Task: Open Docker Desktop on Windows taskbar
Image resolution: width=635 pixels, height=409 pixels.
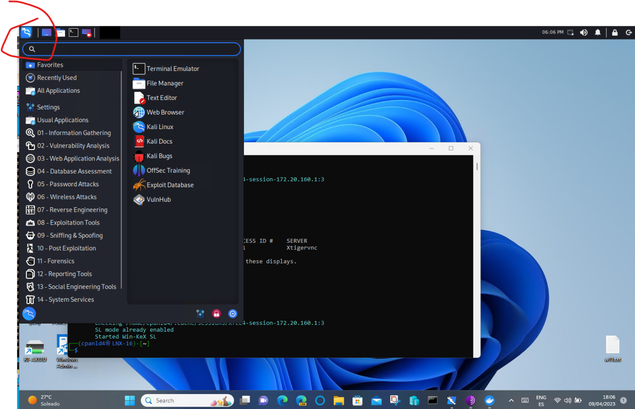Action: [489, 400]
